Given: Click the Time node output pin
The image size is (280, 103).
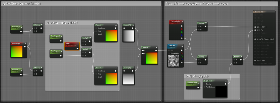Looking at the screenshot, I should (77, 48).
